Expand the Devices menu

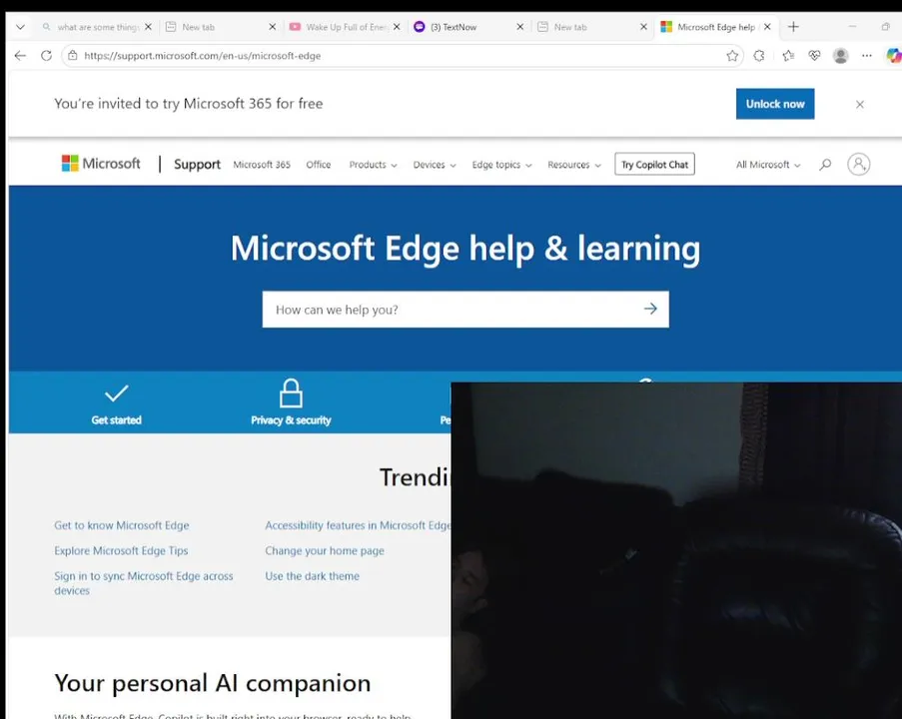click(x=435, y=165)
